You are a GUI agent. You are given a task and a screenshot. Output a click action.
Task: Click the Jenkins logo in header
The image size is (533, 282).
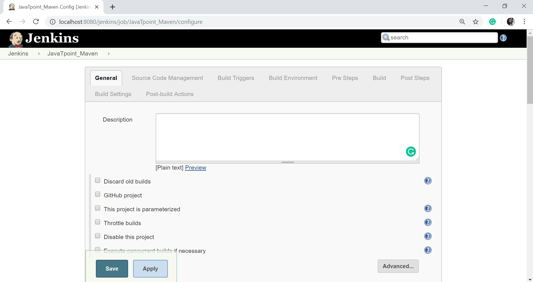[x=44, y=39]
